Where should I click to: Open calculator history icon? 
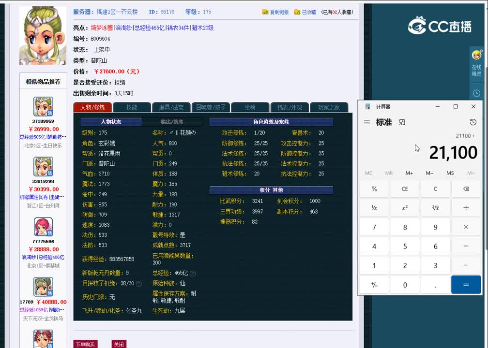point(473,122)
